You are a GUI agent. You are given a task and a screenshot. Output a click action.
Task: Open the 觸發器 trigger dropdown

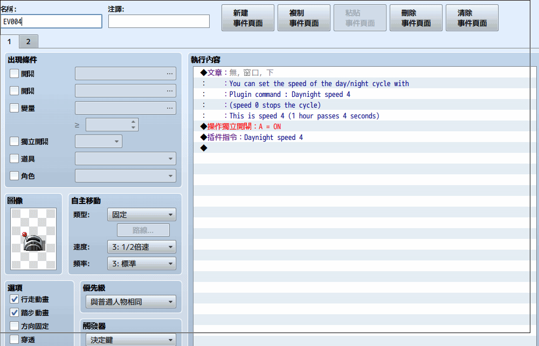pyautogui.click(x=131, y=340)
